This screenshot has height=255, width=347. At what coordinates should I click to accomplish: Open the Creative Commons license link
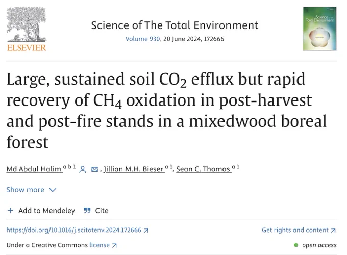(x=100, y=245)
